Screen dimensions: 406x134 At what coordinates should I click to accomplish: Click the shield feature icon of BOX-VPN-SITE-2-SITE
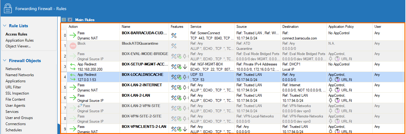[179, 119]
